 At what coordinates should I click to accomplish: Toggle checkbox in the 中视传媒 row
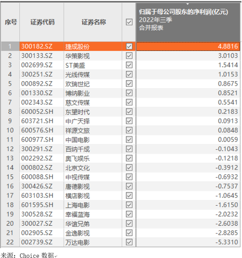(x=129, y=177)
